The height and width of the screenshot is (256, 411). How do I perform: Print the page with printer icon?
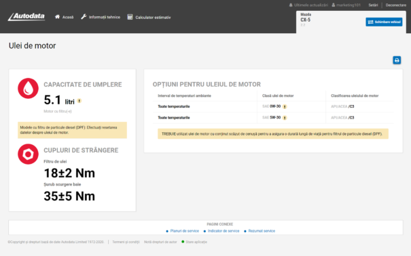397,60
